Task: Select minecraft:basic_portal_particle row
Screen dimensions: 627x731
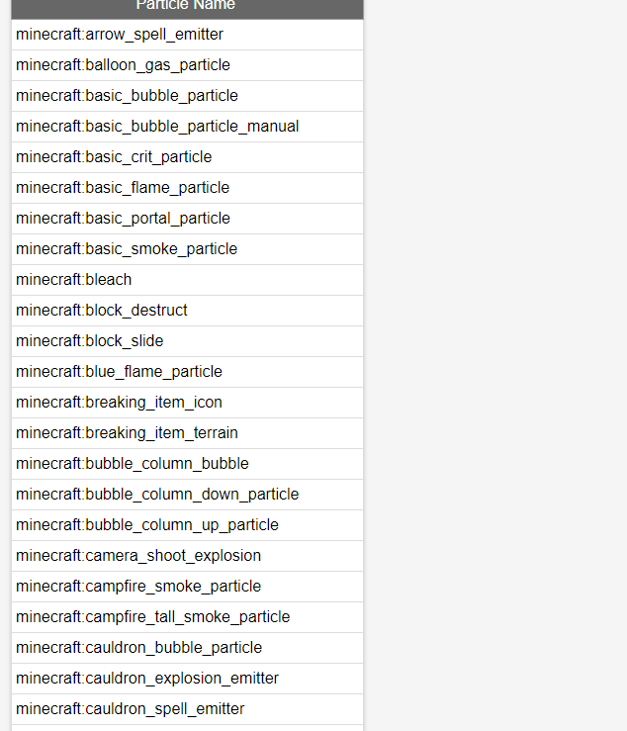Action: click(x=187, y=219)
